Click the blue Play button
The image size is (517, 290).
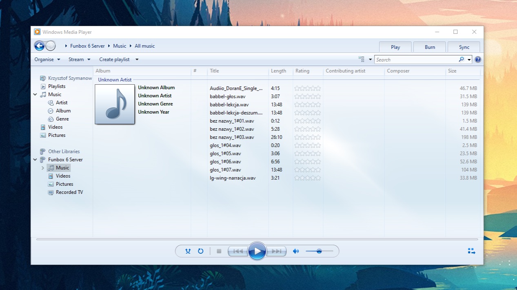[x=257, y=251]
